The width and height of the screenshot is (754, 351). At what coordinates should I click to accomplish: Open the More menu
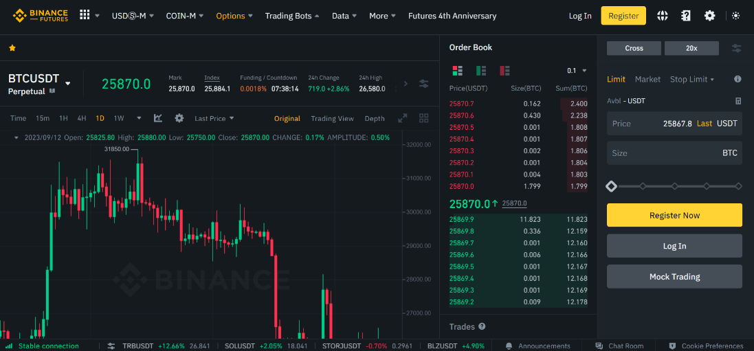tap(382, 16)
